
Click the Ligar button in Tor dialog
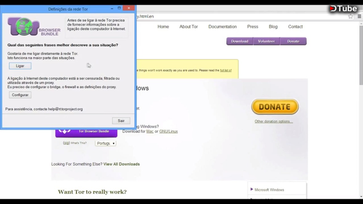tap(20, 66)
